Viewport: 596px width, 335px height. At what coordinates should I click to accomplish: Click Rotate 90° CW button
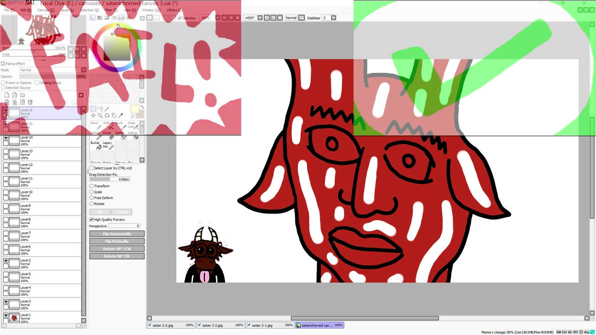coord(117,256)
